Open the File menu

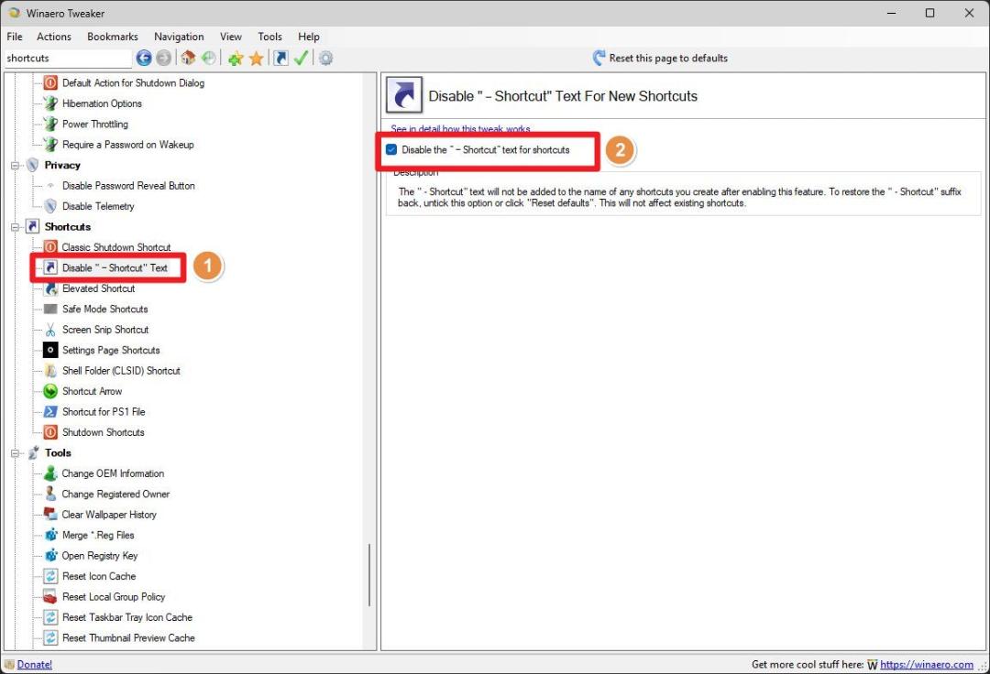pyautogui.click(x=15, y=37)
